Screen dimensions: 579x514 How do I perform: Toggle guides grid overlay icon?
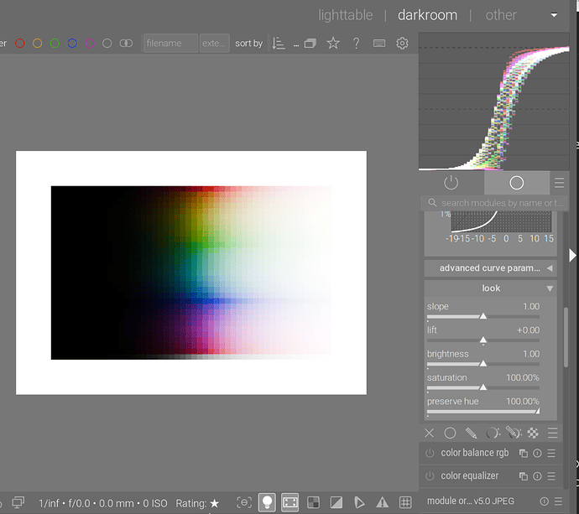coord(404,502)
